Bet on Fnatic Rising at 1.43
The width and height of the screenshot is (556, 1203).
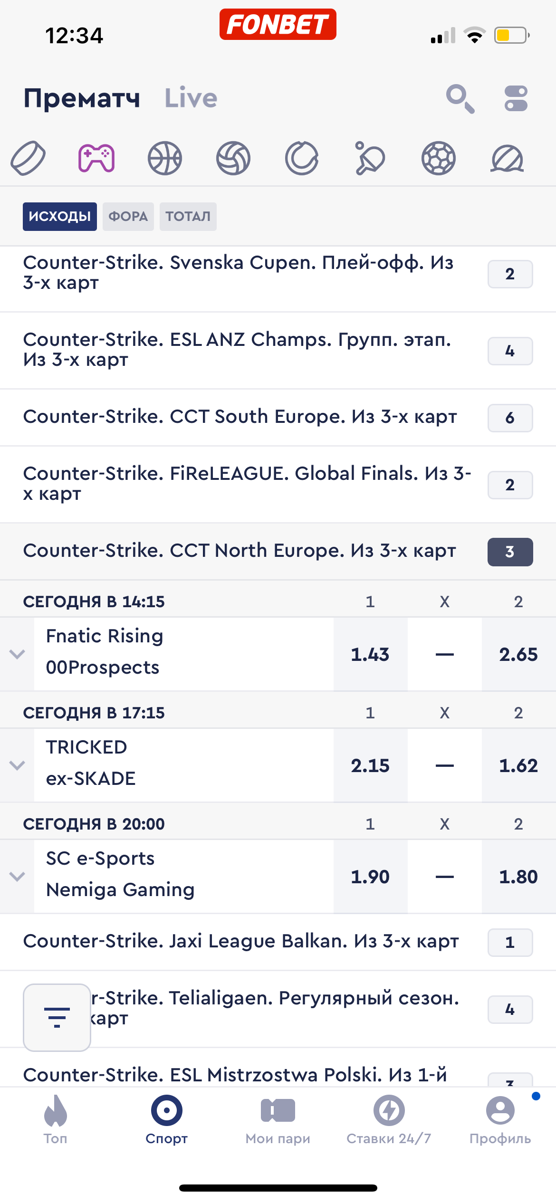370,654
